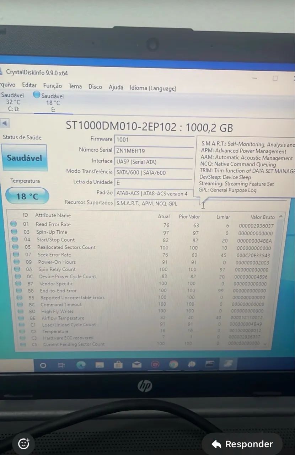Open Task View on the taskbar

(x=61, y=365)
